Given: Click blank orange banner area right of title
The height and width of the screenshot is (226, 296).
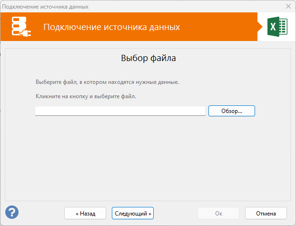Looking at the screenshot, I should pos(219,27).
